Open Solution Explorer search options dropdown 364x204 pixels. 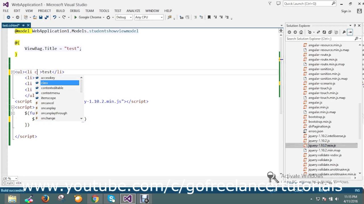360,39
